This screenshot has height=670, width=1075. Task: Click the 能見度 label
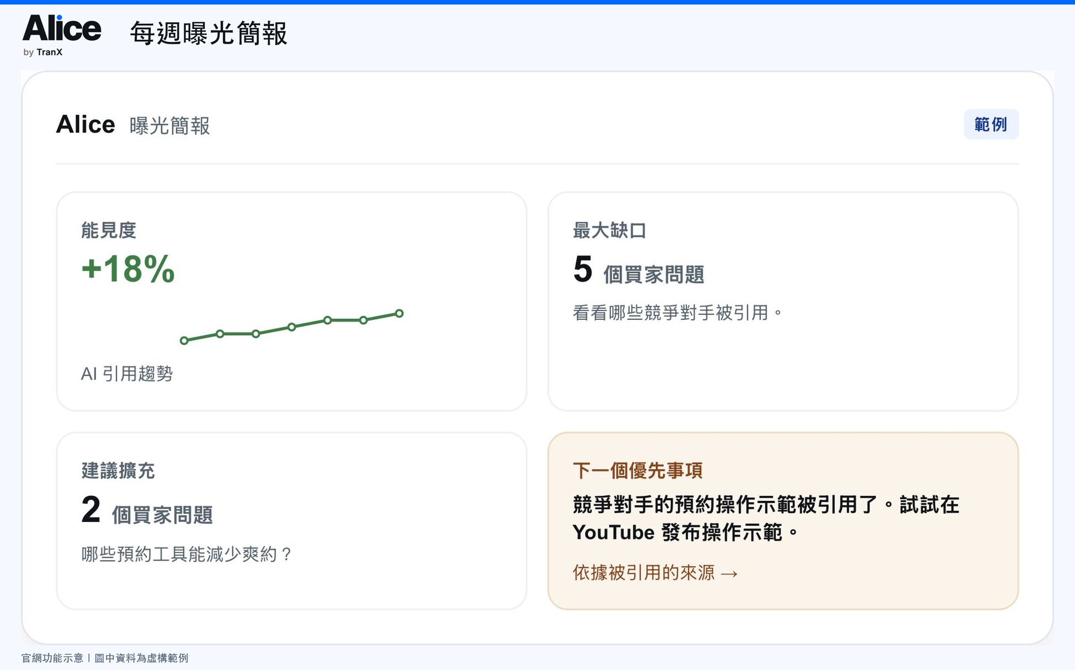(109, 230)
